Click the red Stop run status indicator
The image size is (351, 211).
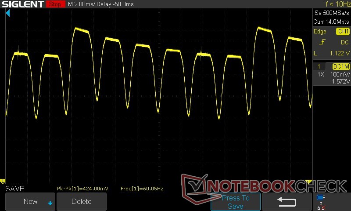pos(55,4)
